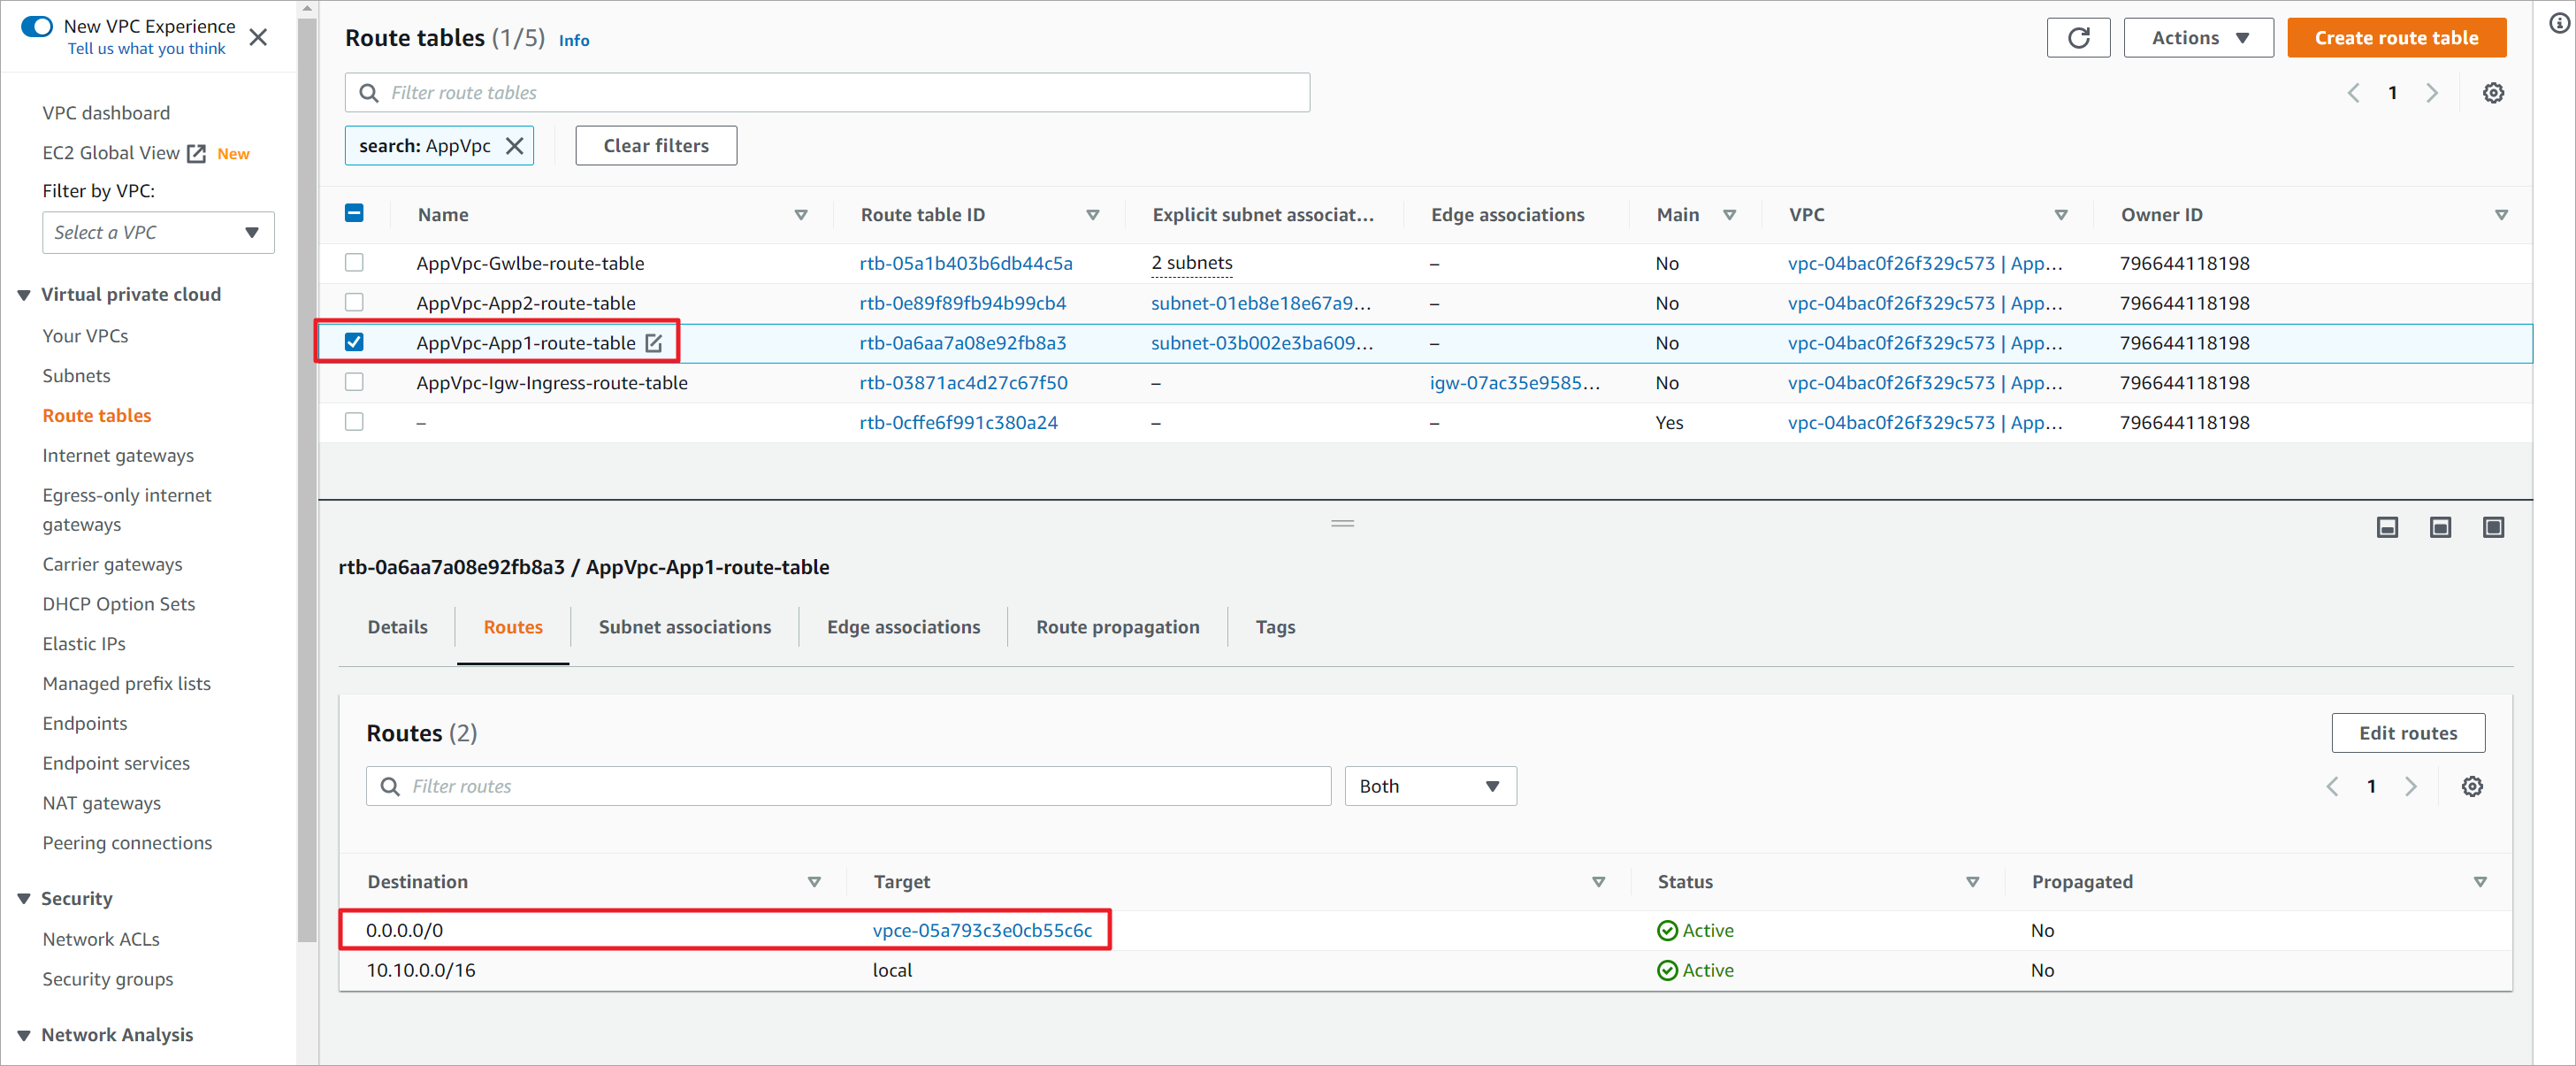Set split panel to smallest size icon
2576x1066 pixels.
[2387, 527]
